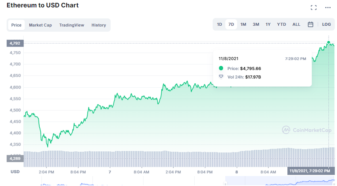Toggle the LOG scale button

click(326, 24)
